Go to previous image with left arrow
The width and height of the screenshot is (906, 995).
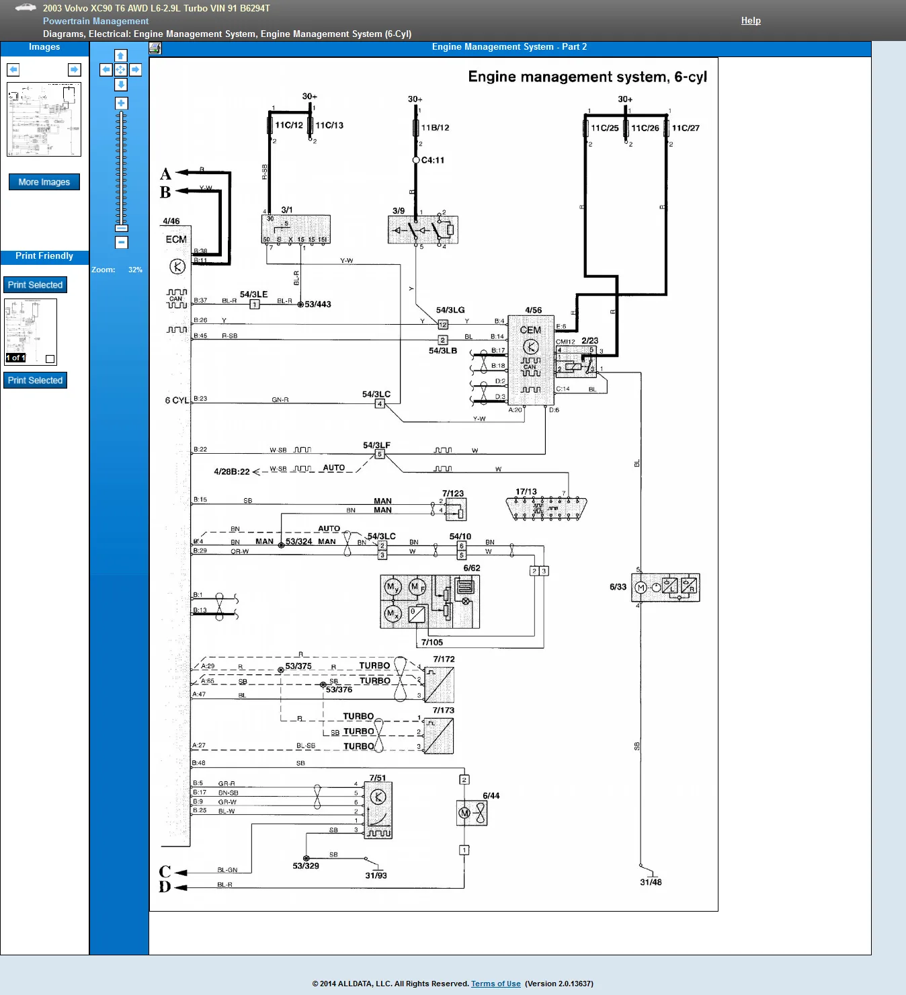coord(13,69)
